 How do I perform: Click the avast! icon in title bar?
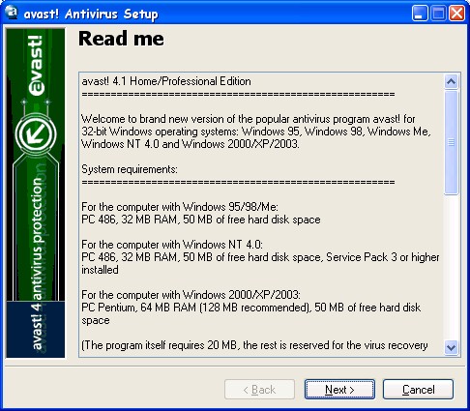pyautogui.click(x=12, y=13)
